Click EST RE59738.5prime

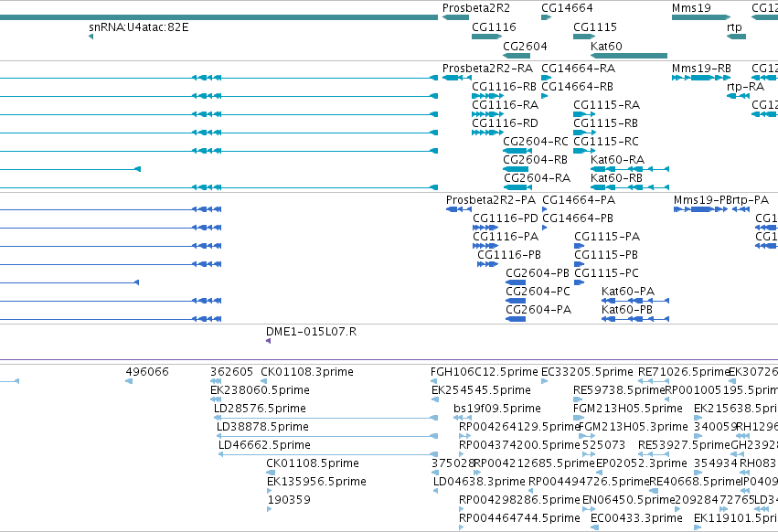coord(619,390)
